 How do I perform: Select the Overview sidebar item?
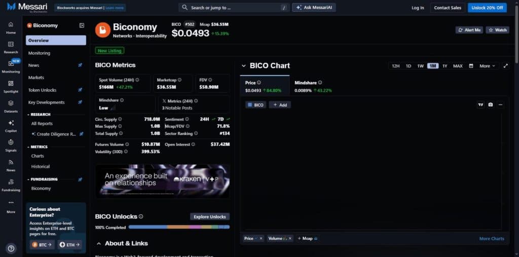click(56, 41)
